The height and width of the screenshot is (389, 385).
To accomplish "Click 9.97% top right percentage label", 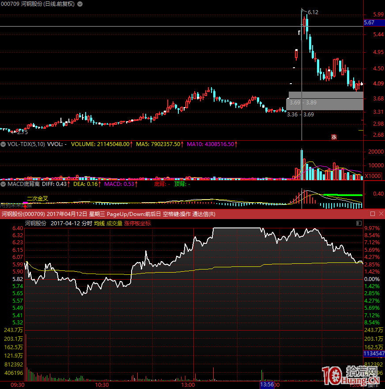I will coord(372,228).
